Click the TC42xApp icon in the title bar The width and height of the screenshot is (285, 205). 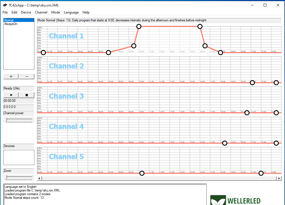(x=5, y=5)
